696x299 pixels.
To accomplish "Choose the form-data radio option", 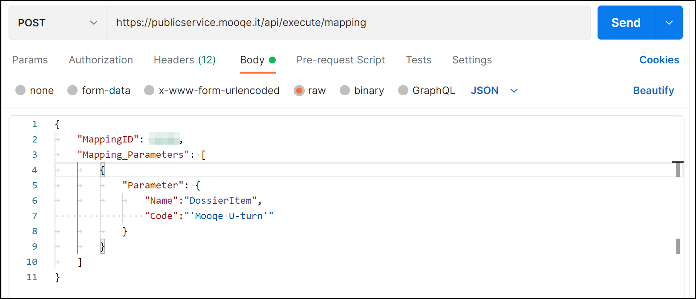I will coord(72,90).
